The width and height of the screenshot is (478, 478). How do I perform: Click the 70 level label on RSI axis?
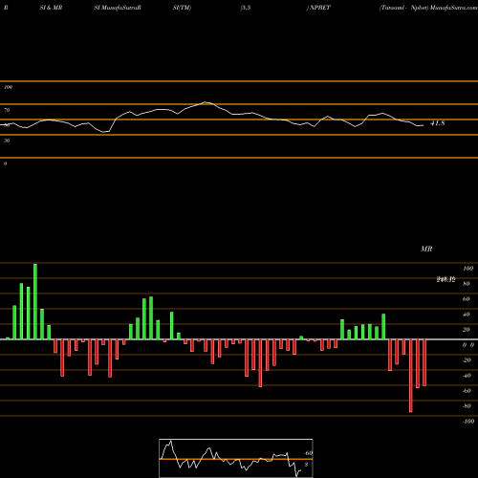click(7, 110)
